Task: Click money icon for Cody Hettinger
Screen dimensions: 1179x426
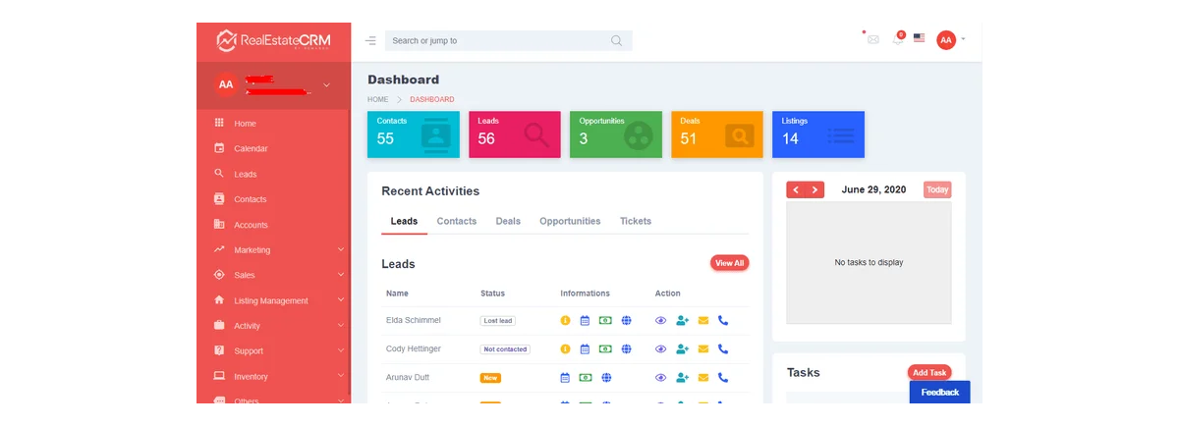Action: [x=605, y=348]
